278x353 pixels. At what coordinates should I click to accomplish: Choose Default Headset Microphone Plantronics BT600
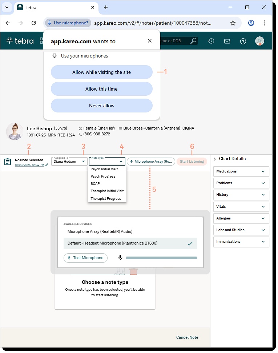(x=130, y=243)
